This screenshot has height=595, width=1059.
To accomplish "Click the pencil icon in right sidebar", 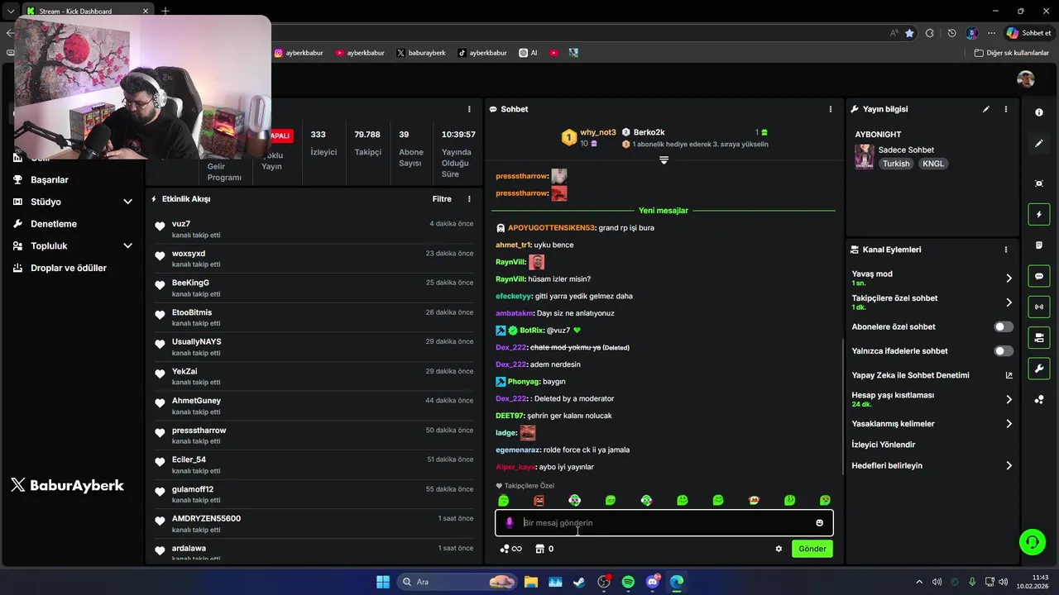I will (x=1039, y=143).
